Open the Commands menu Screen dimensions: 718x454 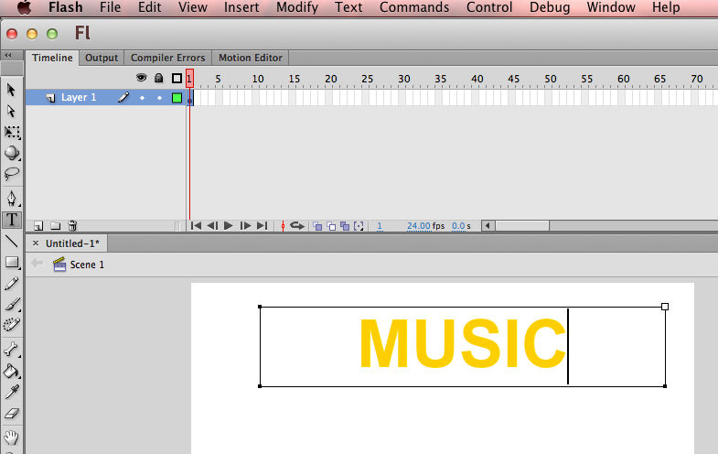tap(414, 7)
